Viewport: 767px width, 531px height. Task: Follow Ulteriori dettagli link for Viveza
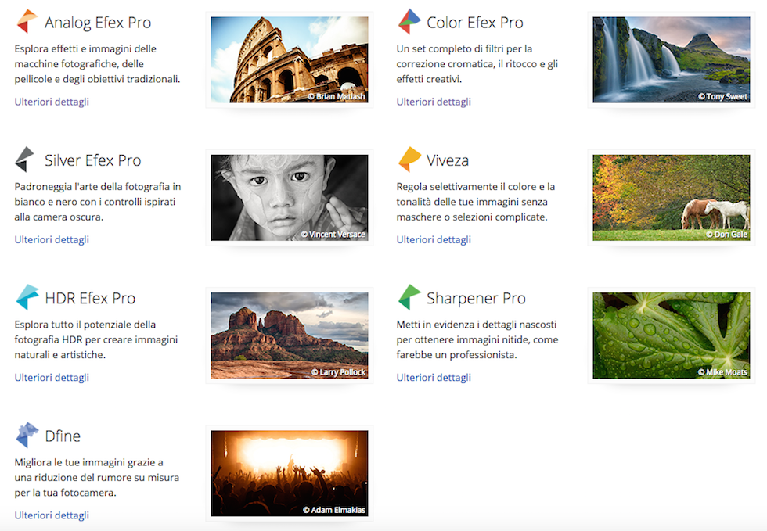[434, 239]
